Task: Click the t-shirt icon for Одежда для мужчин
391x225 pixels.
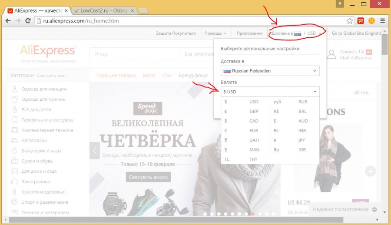Action: (x=15, y=99)
